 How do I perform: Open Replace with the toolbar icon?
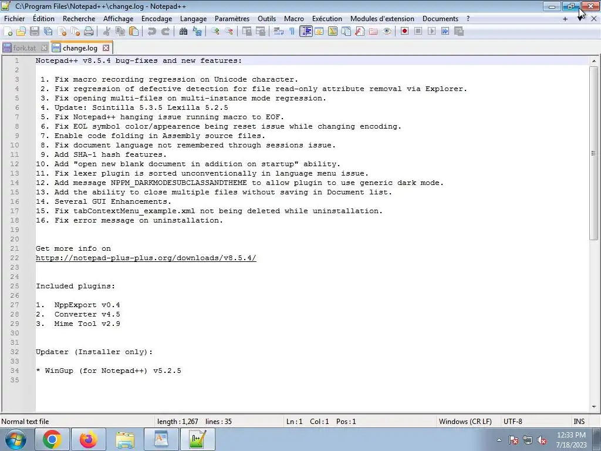[197, 32]
